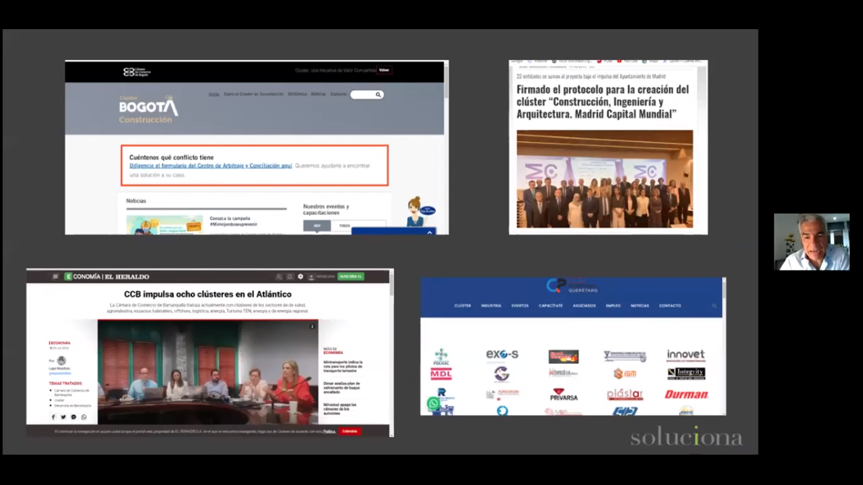
Task: Share El Heraldo article via Messenger
Action: pos(74,417)
